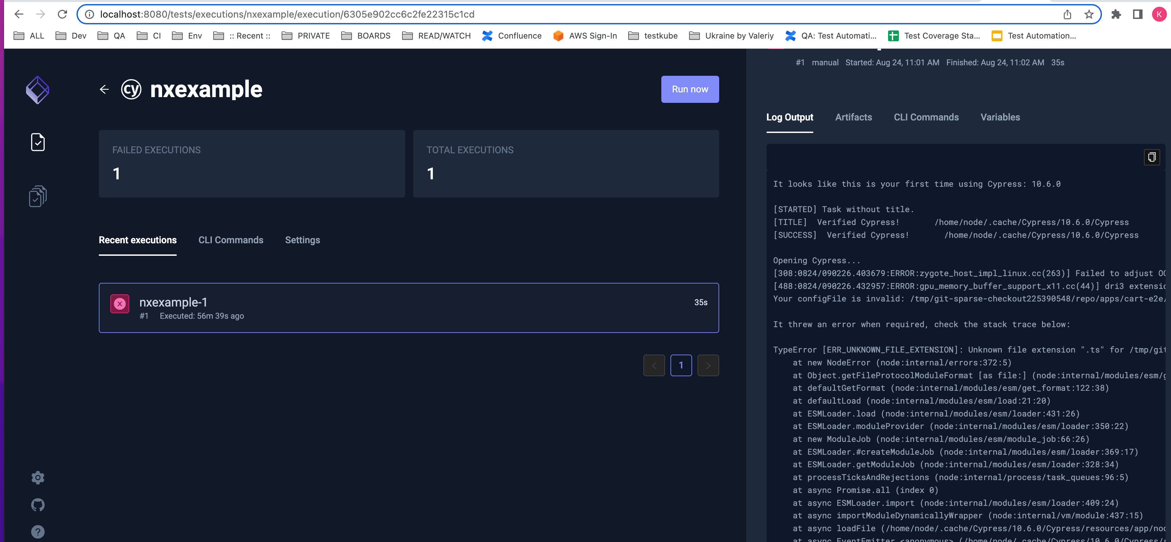
Task: Select the Tests icon in the left sidebar
Action: (37, 142)
